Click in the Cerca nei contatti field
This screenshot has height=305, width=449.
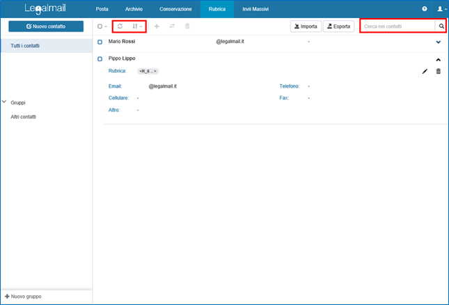click(398, 26)
